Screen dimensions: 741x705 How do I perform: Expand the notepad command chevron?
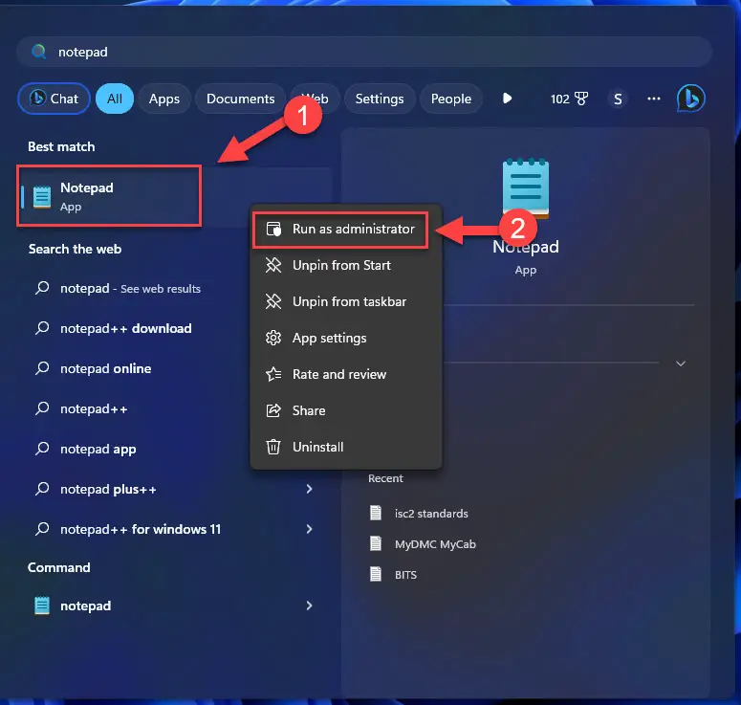point(309,606)
